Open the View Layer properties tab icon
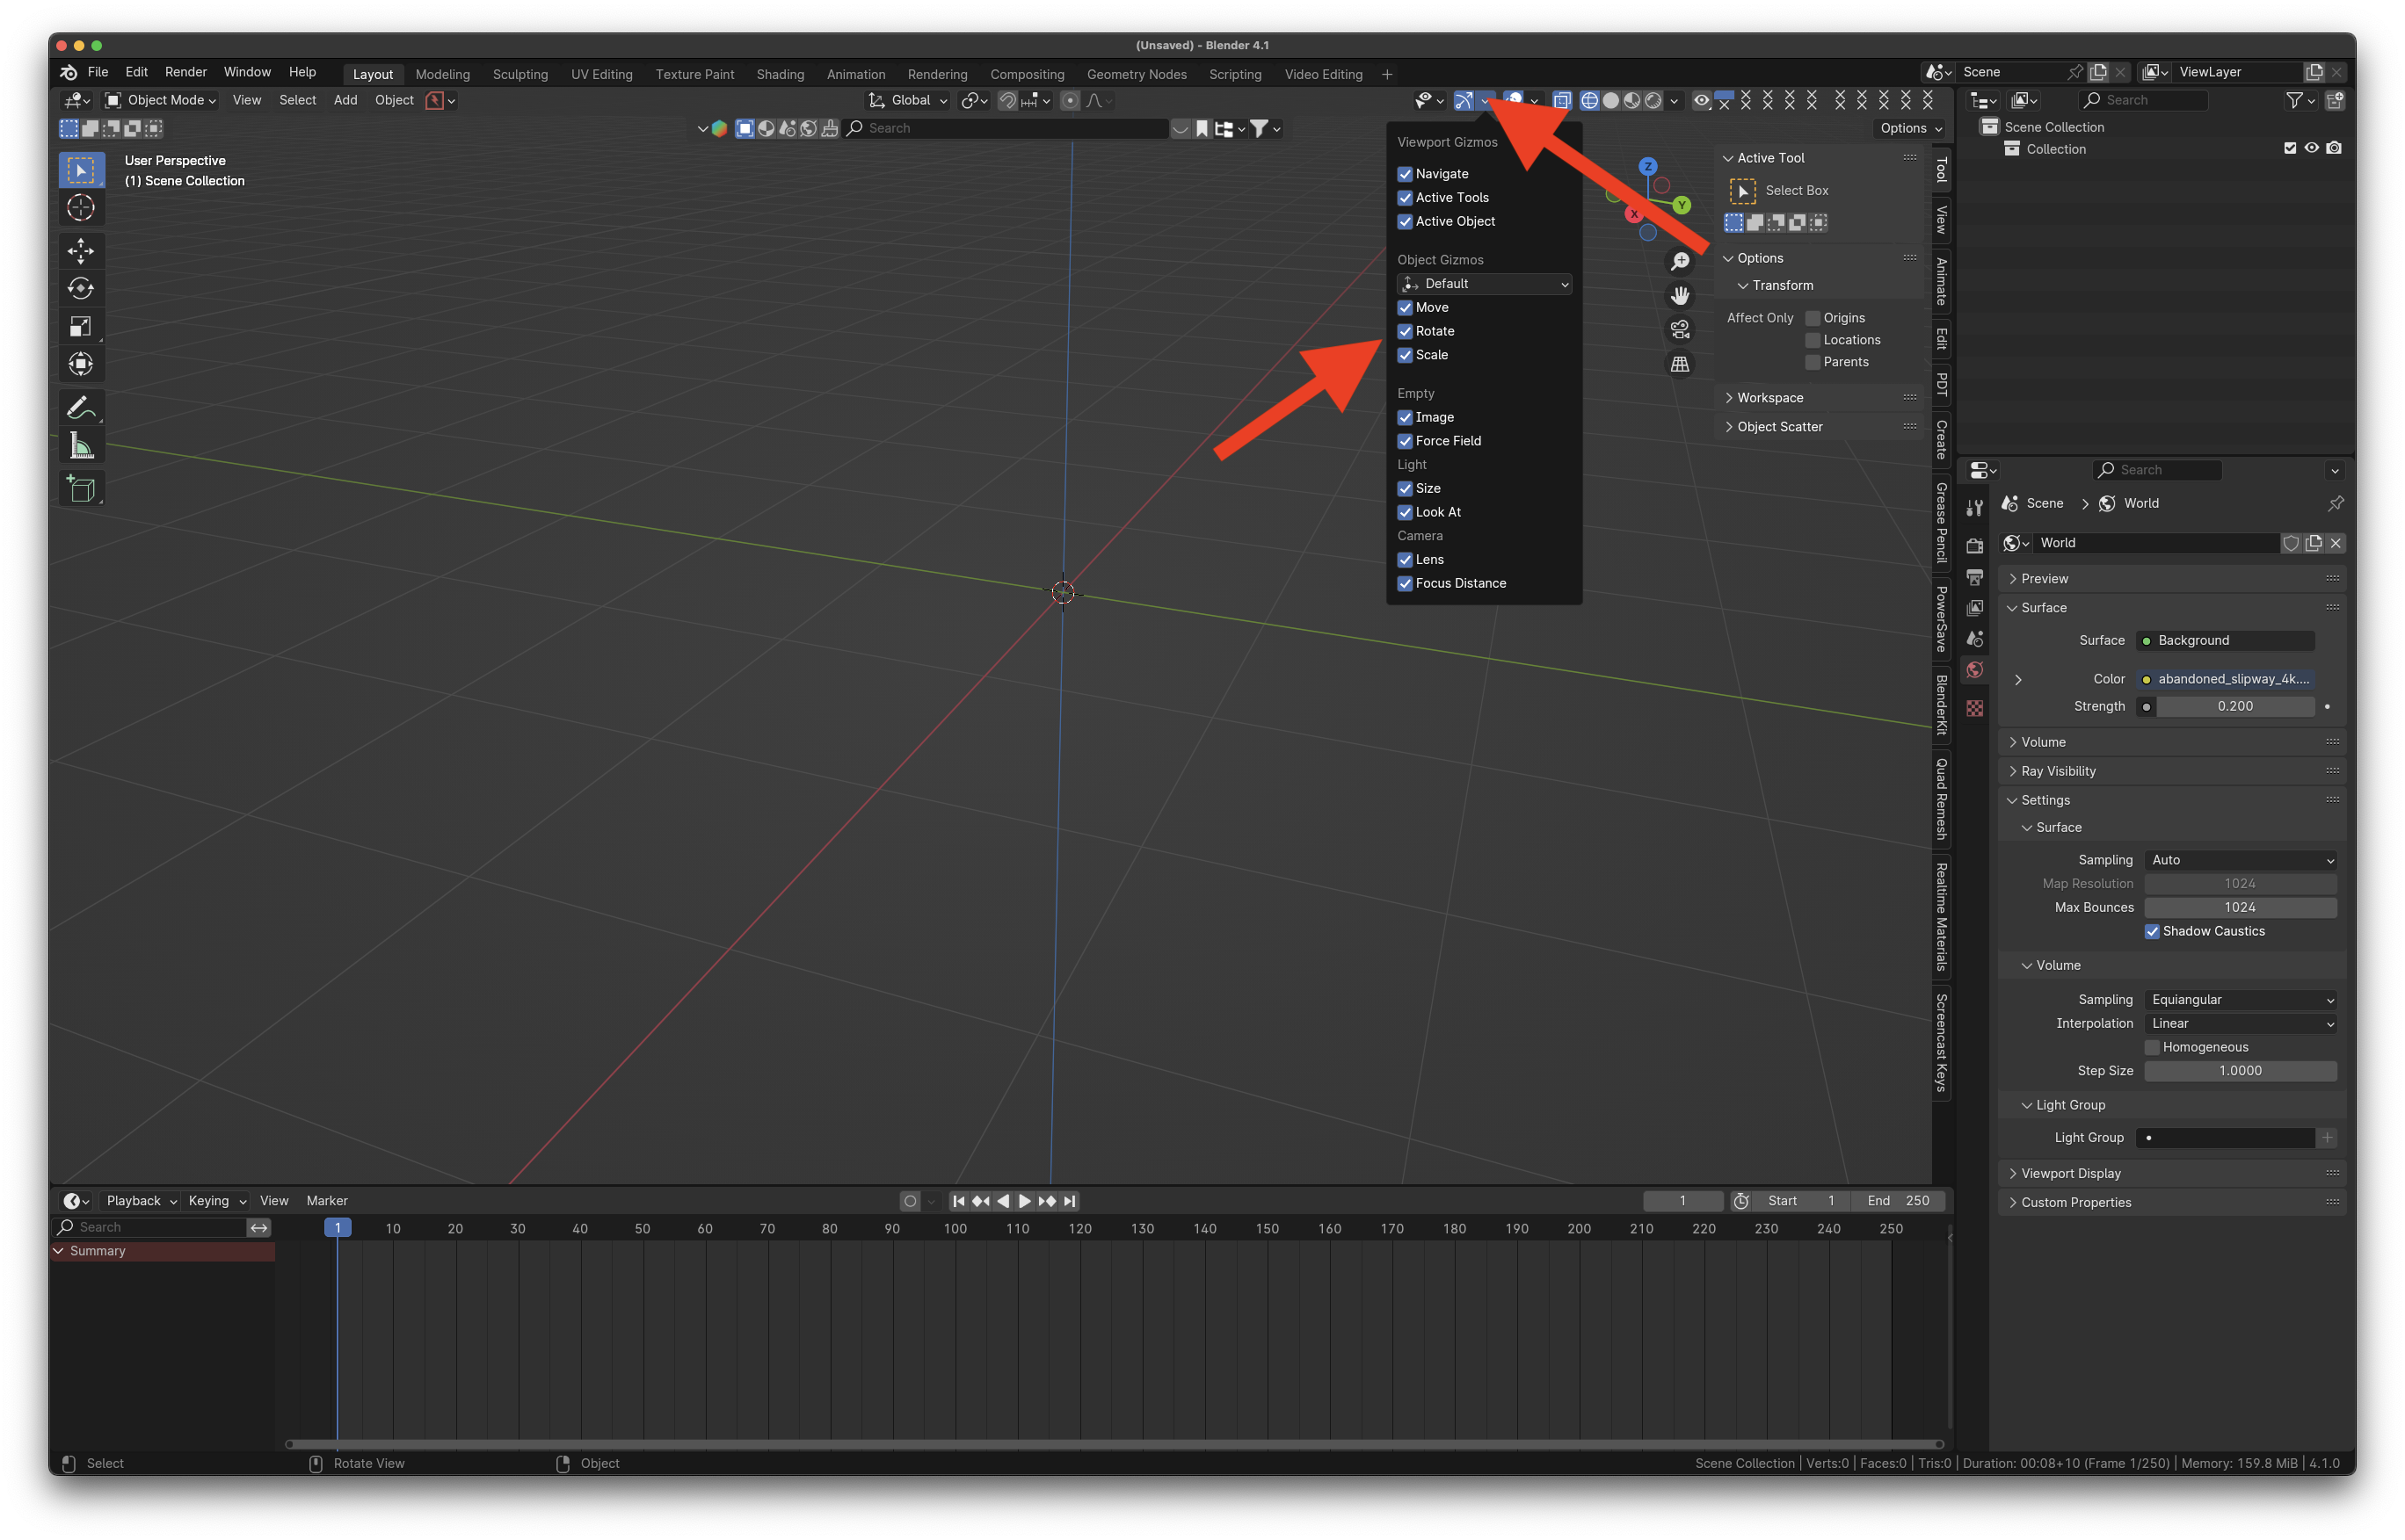Viewport: 2405px width, 1540px height. [1973, 608]
